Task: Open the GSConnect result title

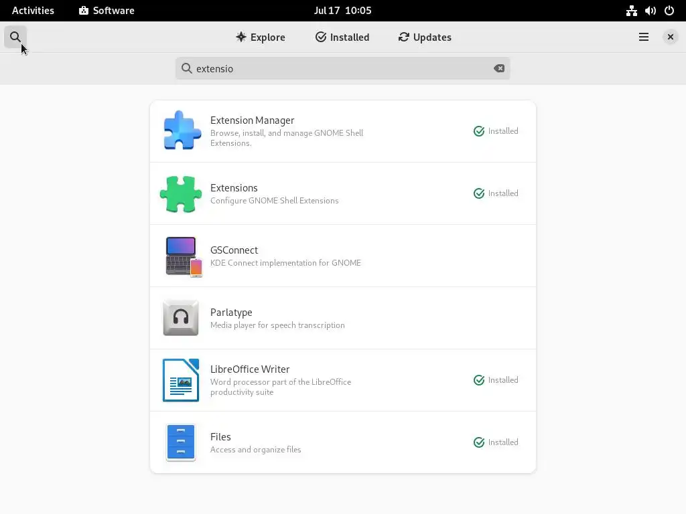Action: coord(234,250)
